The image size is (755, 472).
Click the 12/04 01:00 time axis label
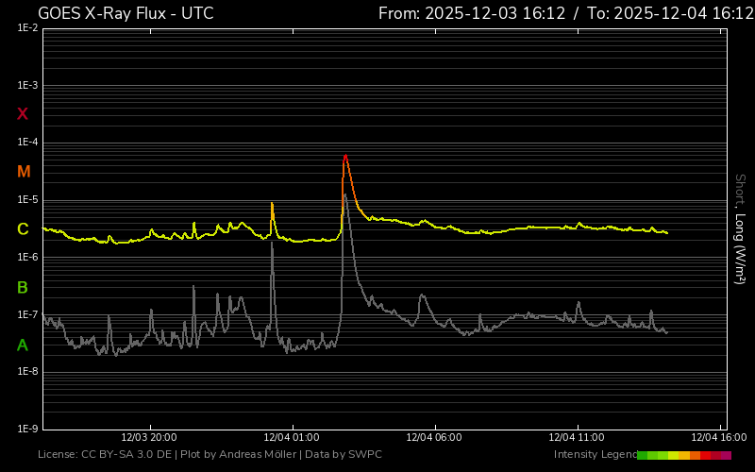[291, 437]
